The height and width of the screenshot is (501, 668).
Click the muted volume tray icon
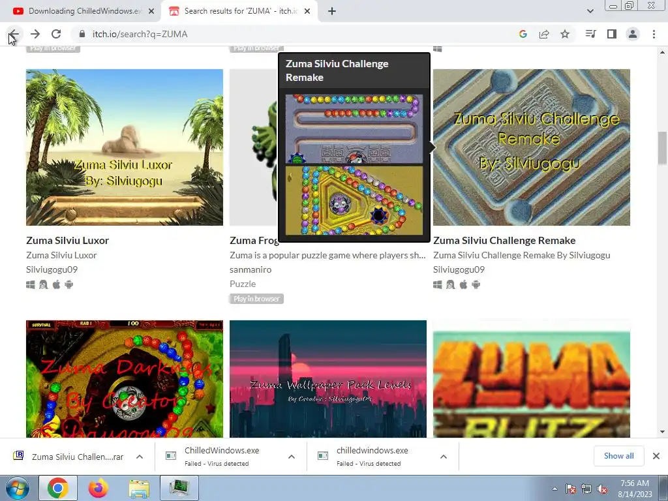[x=602, y=489]
